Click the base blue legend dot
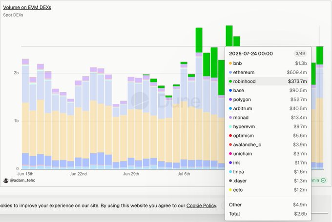The image size is (332, 222). (230, 90)
